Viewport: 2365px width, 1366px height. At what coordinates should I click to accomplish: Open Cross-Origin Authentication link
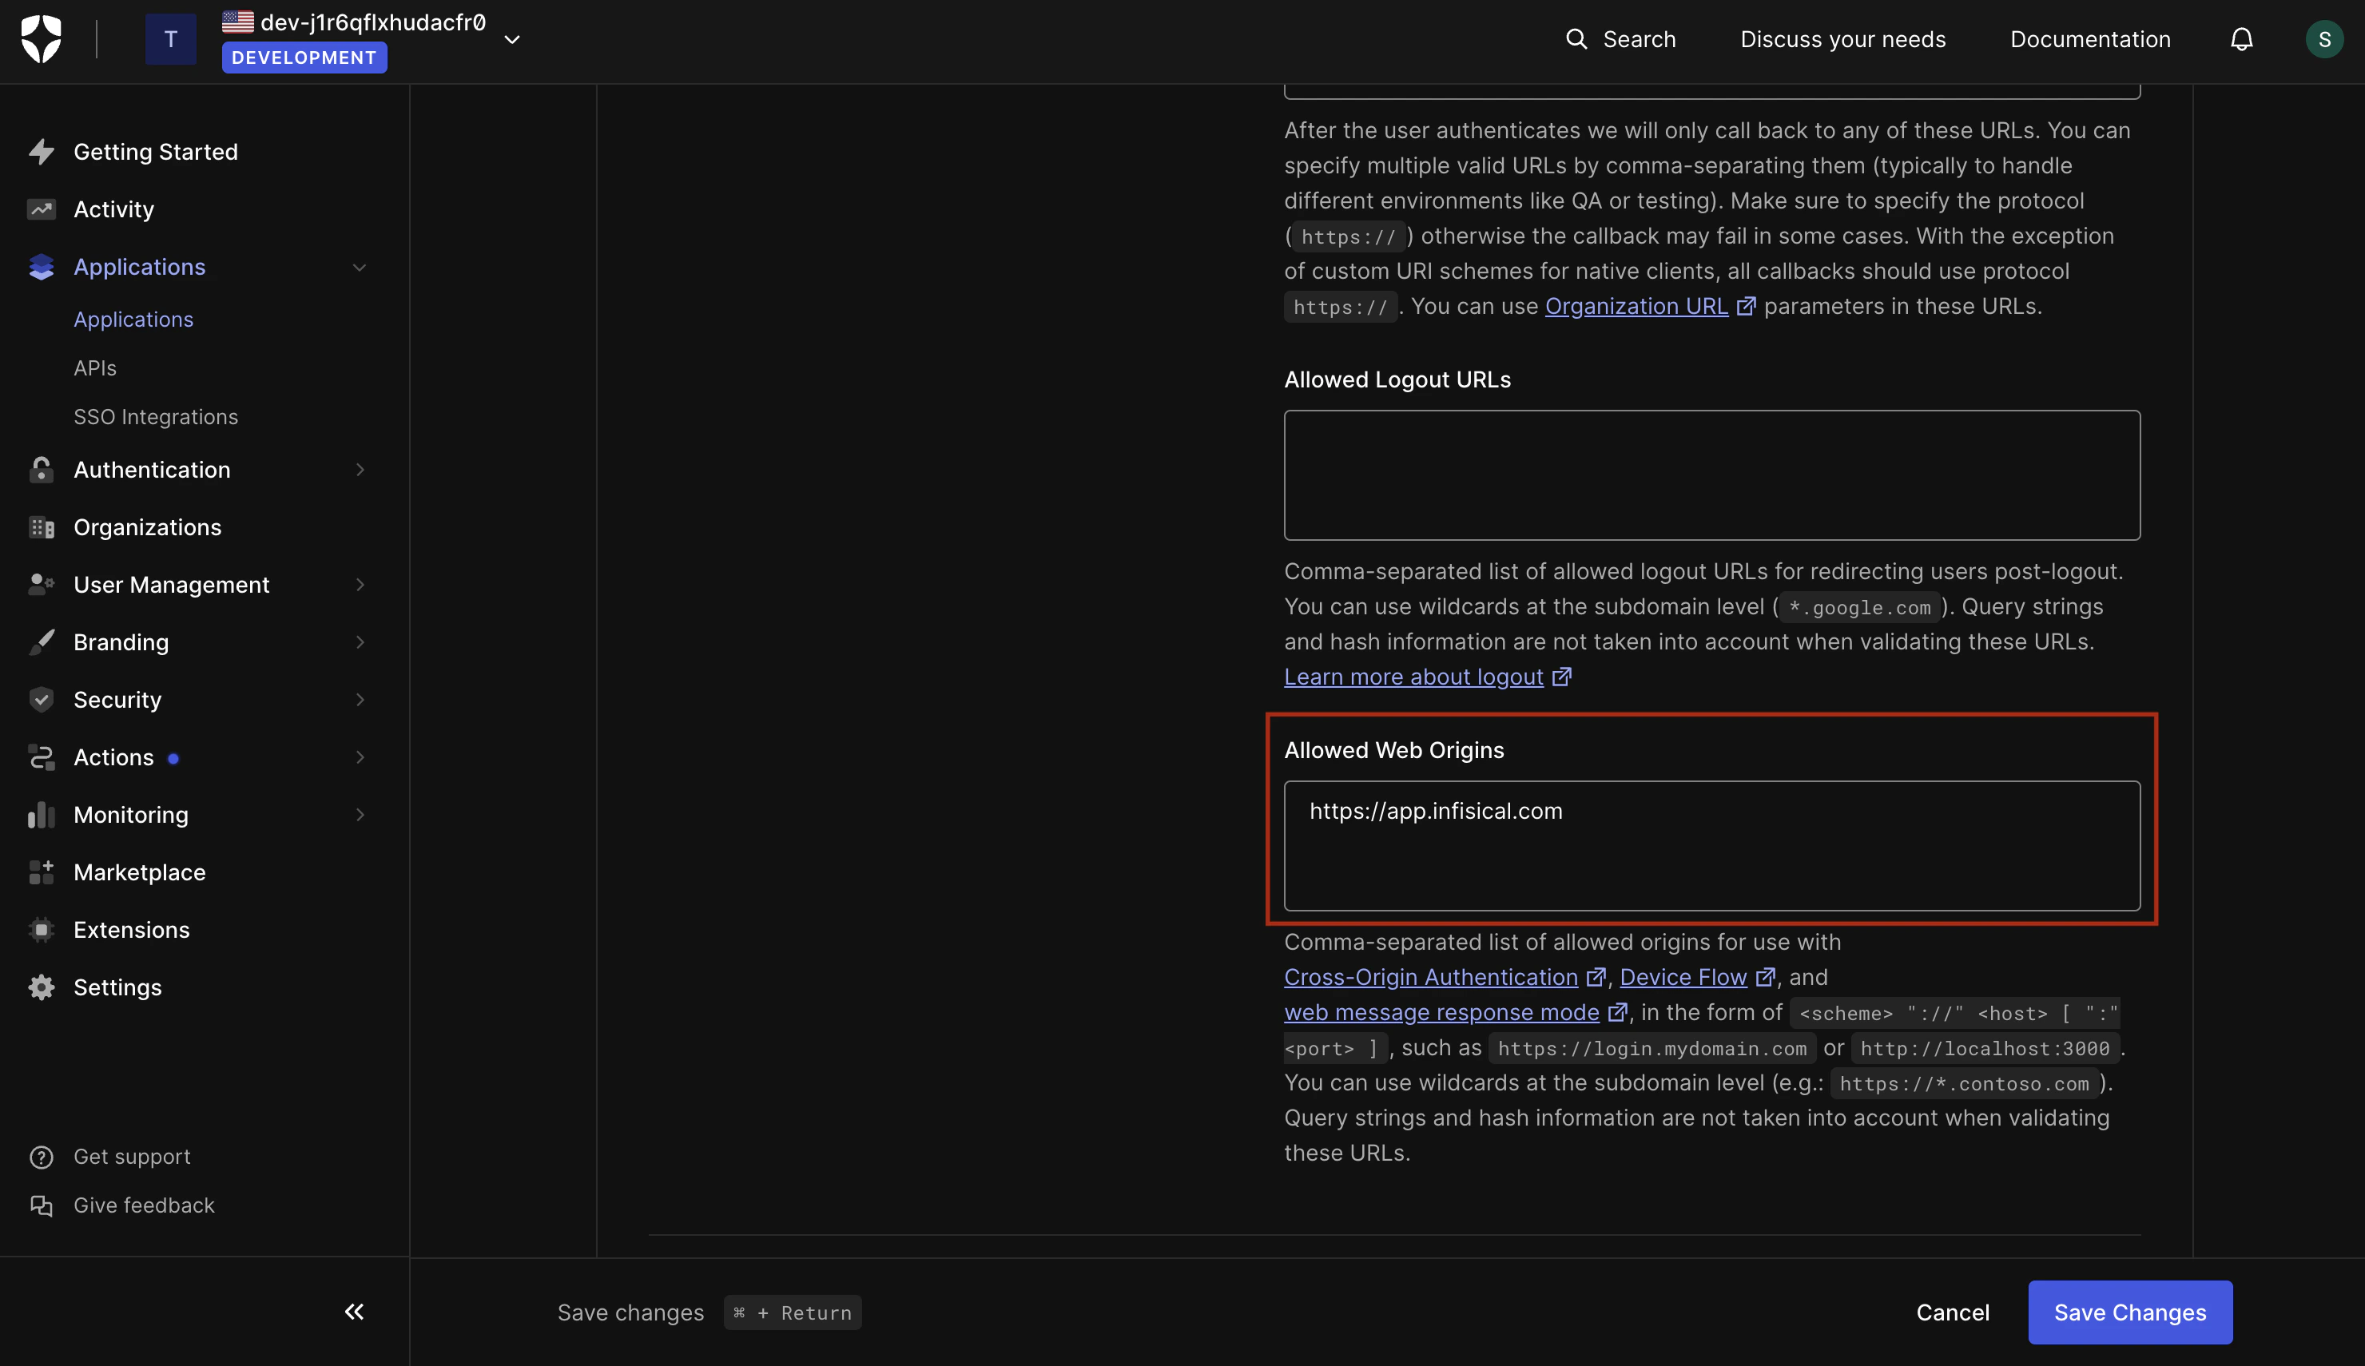1431,977
